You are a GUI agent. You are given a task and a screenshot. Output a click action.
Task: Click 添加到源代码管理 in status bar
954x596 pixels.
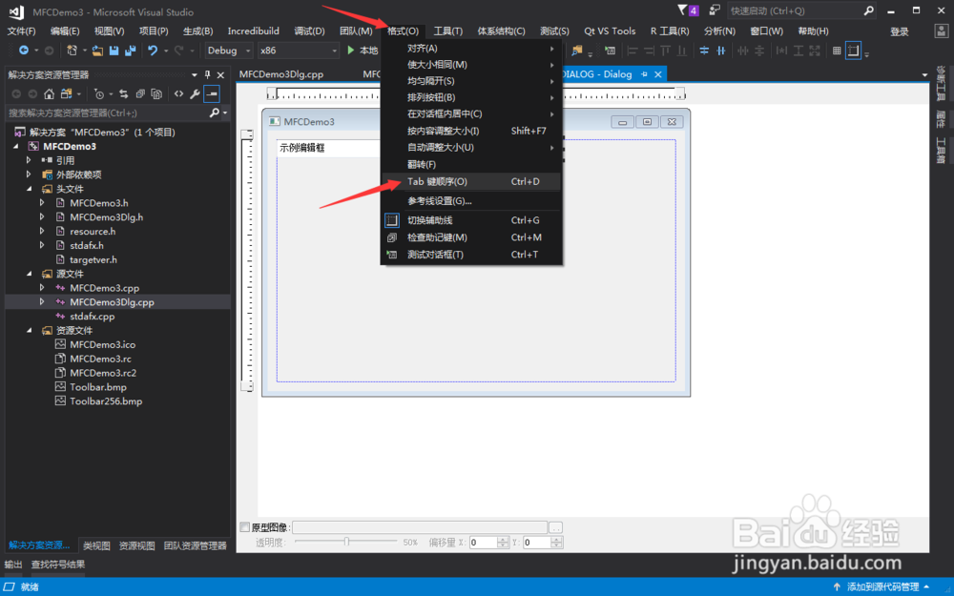pyautogui.click(x=882, y=586)
